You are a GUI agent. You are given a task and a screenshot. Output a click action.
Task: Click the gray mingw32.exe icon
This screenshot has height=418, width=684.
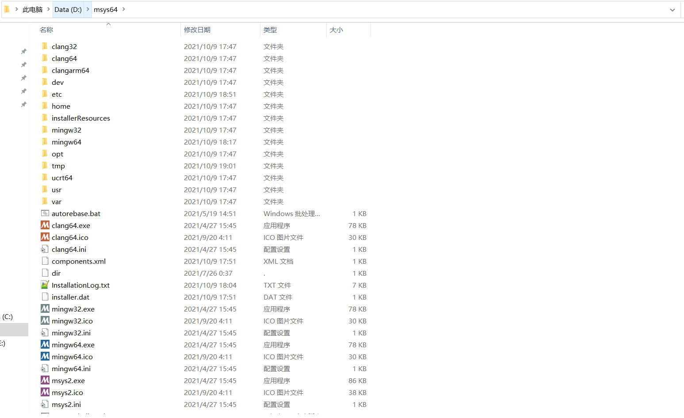click(x=45, y=308)
